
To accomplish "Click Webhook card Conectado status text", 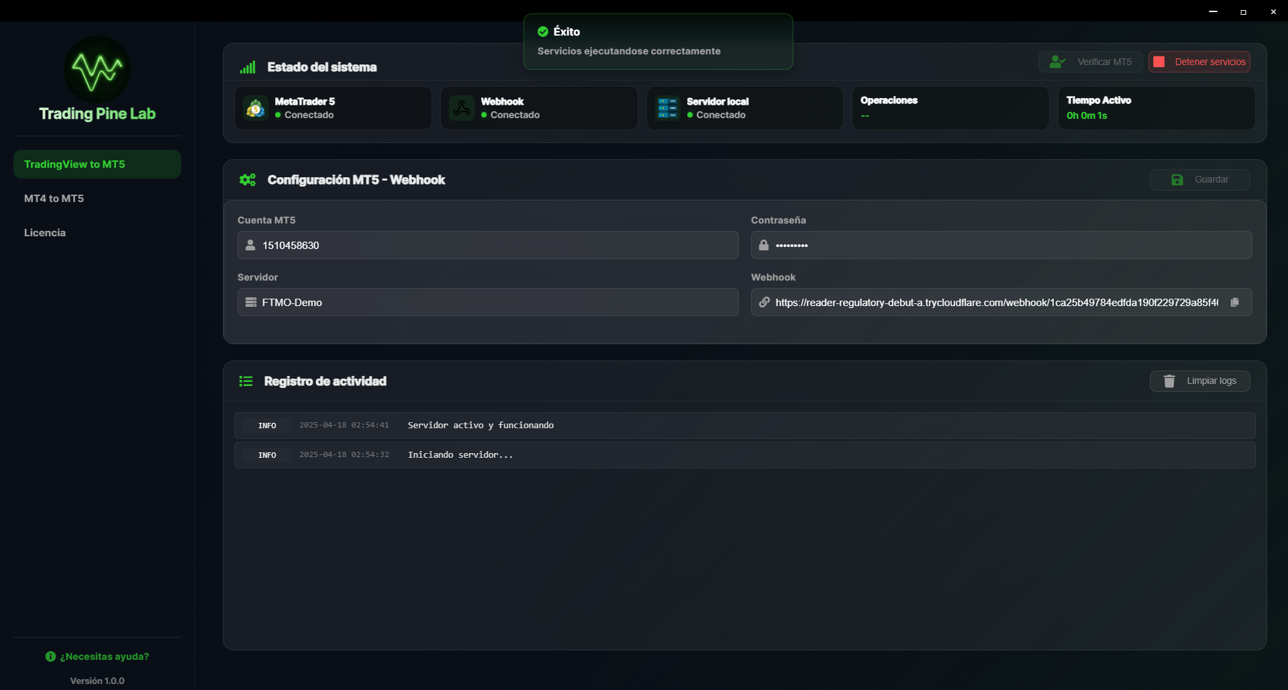I will pos(515,115).
